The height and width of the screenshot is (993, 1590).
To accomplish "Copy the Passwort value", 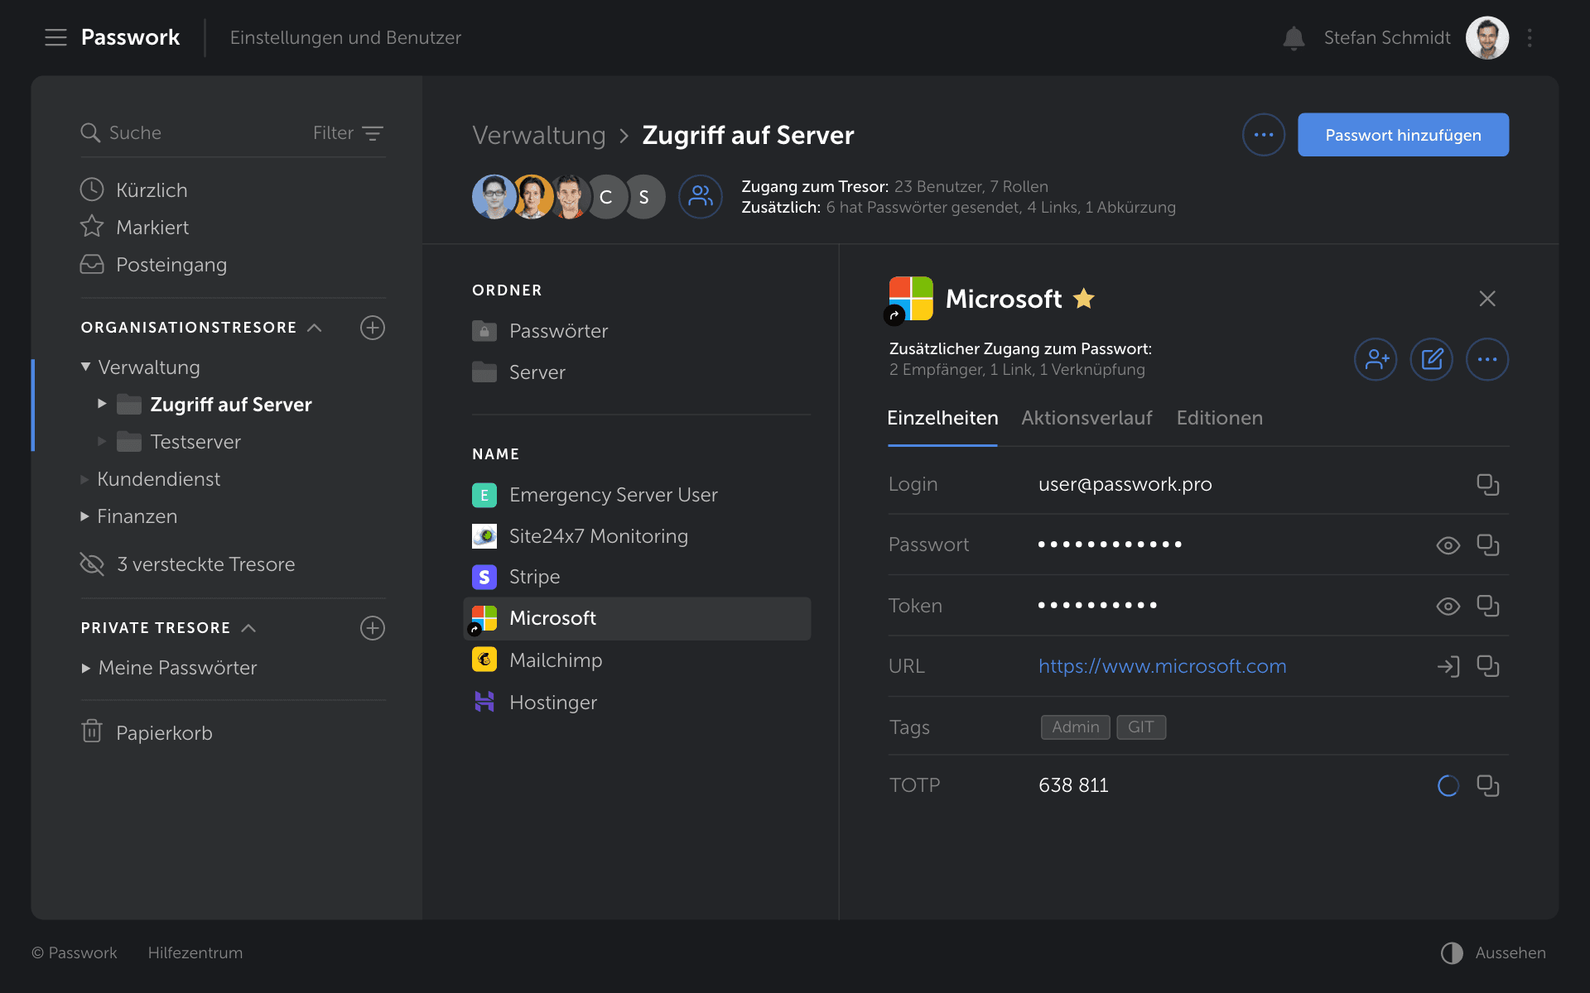I will (1488, 545).
